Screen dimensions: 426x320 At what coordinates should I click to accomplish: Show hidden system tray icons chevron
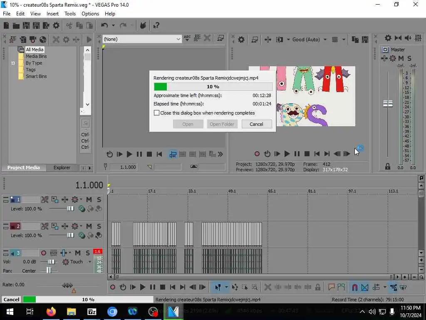click(x=362, y=312)
